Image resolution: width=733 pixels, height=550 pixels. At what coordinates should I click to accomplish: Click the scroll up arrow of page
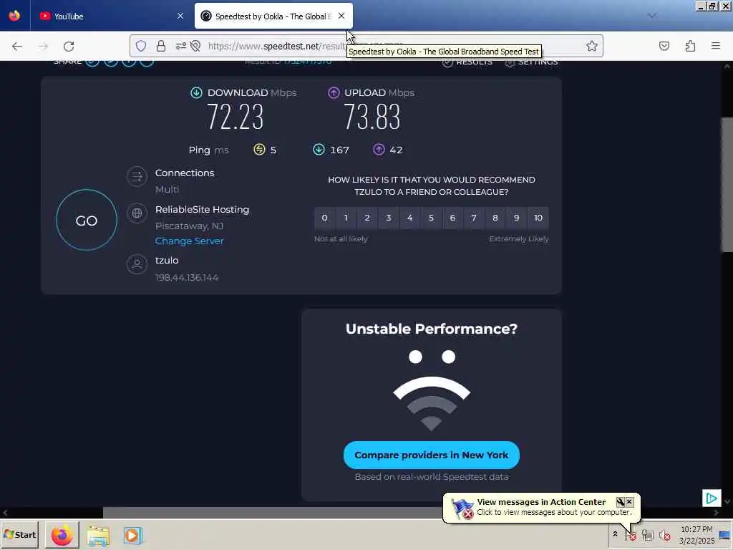coord(727,66)
